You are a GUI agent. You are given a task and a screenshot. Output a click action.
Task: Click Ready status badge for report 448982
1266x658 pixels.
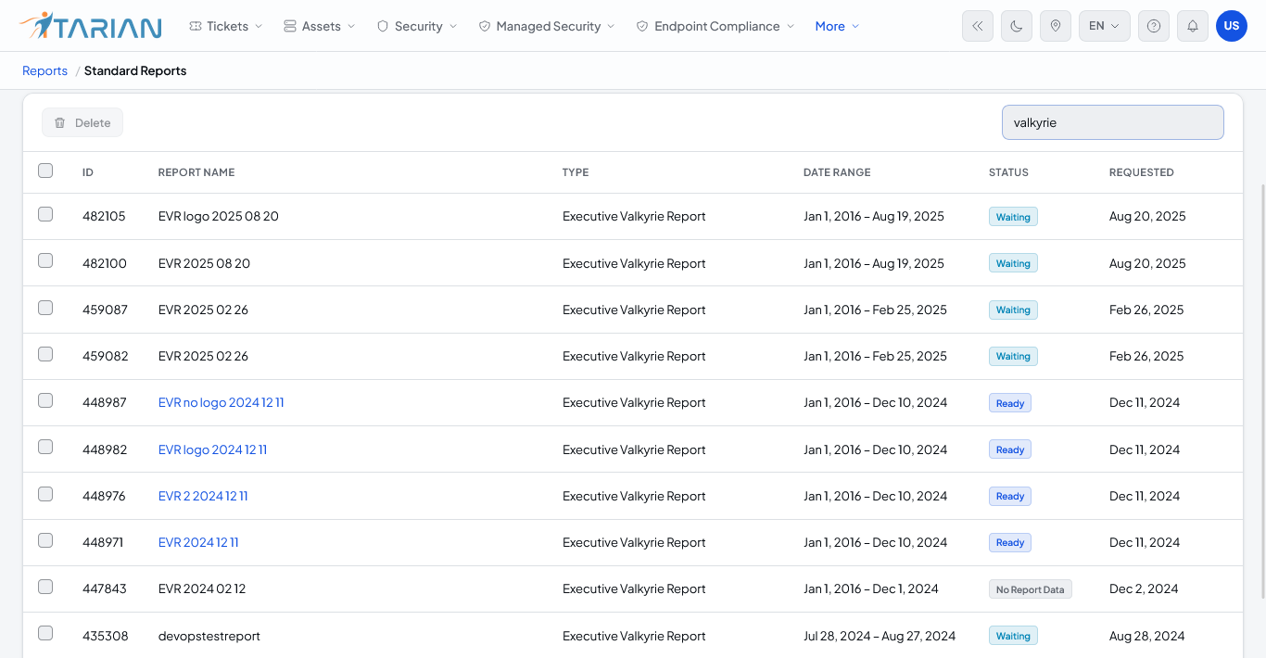click(1010, 449)
